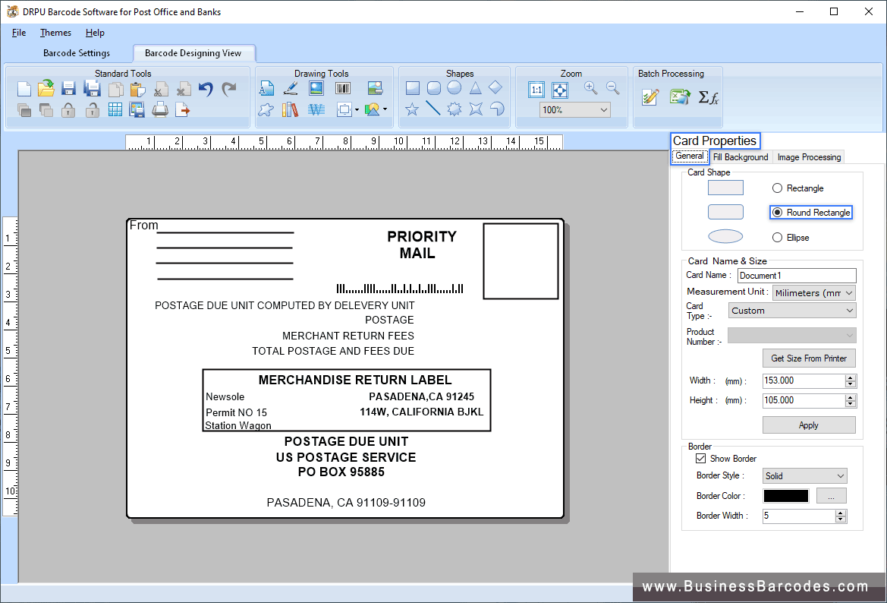Viewport: 887px width, 603px height.
Task: Click the Get Size From Printer button
Action: (809, 358)
